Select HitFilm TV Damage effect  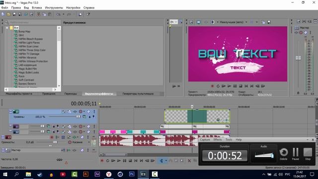(29, 54)
